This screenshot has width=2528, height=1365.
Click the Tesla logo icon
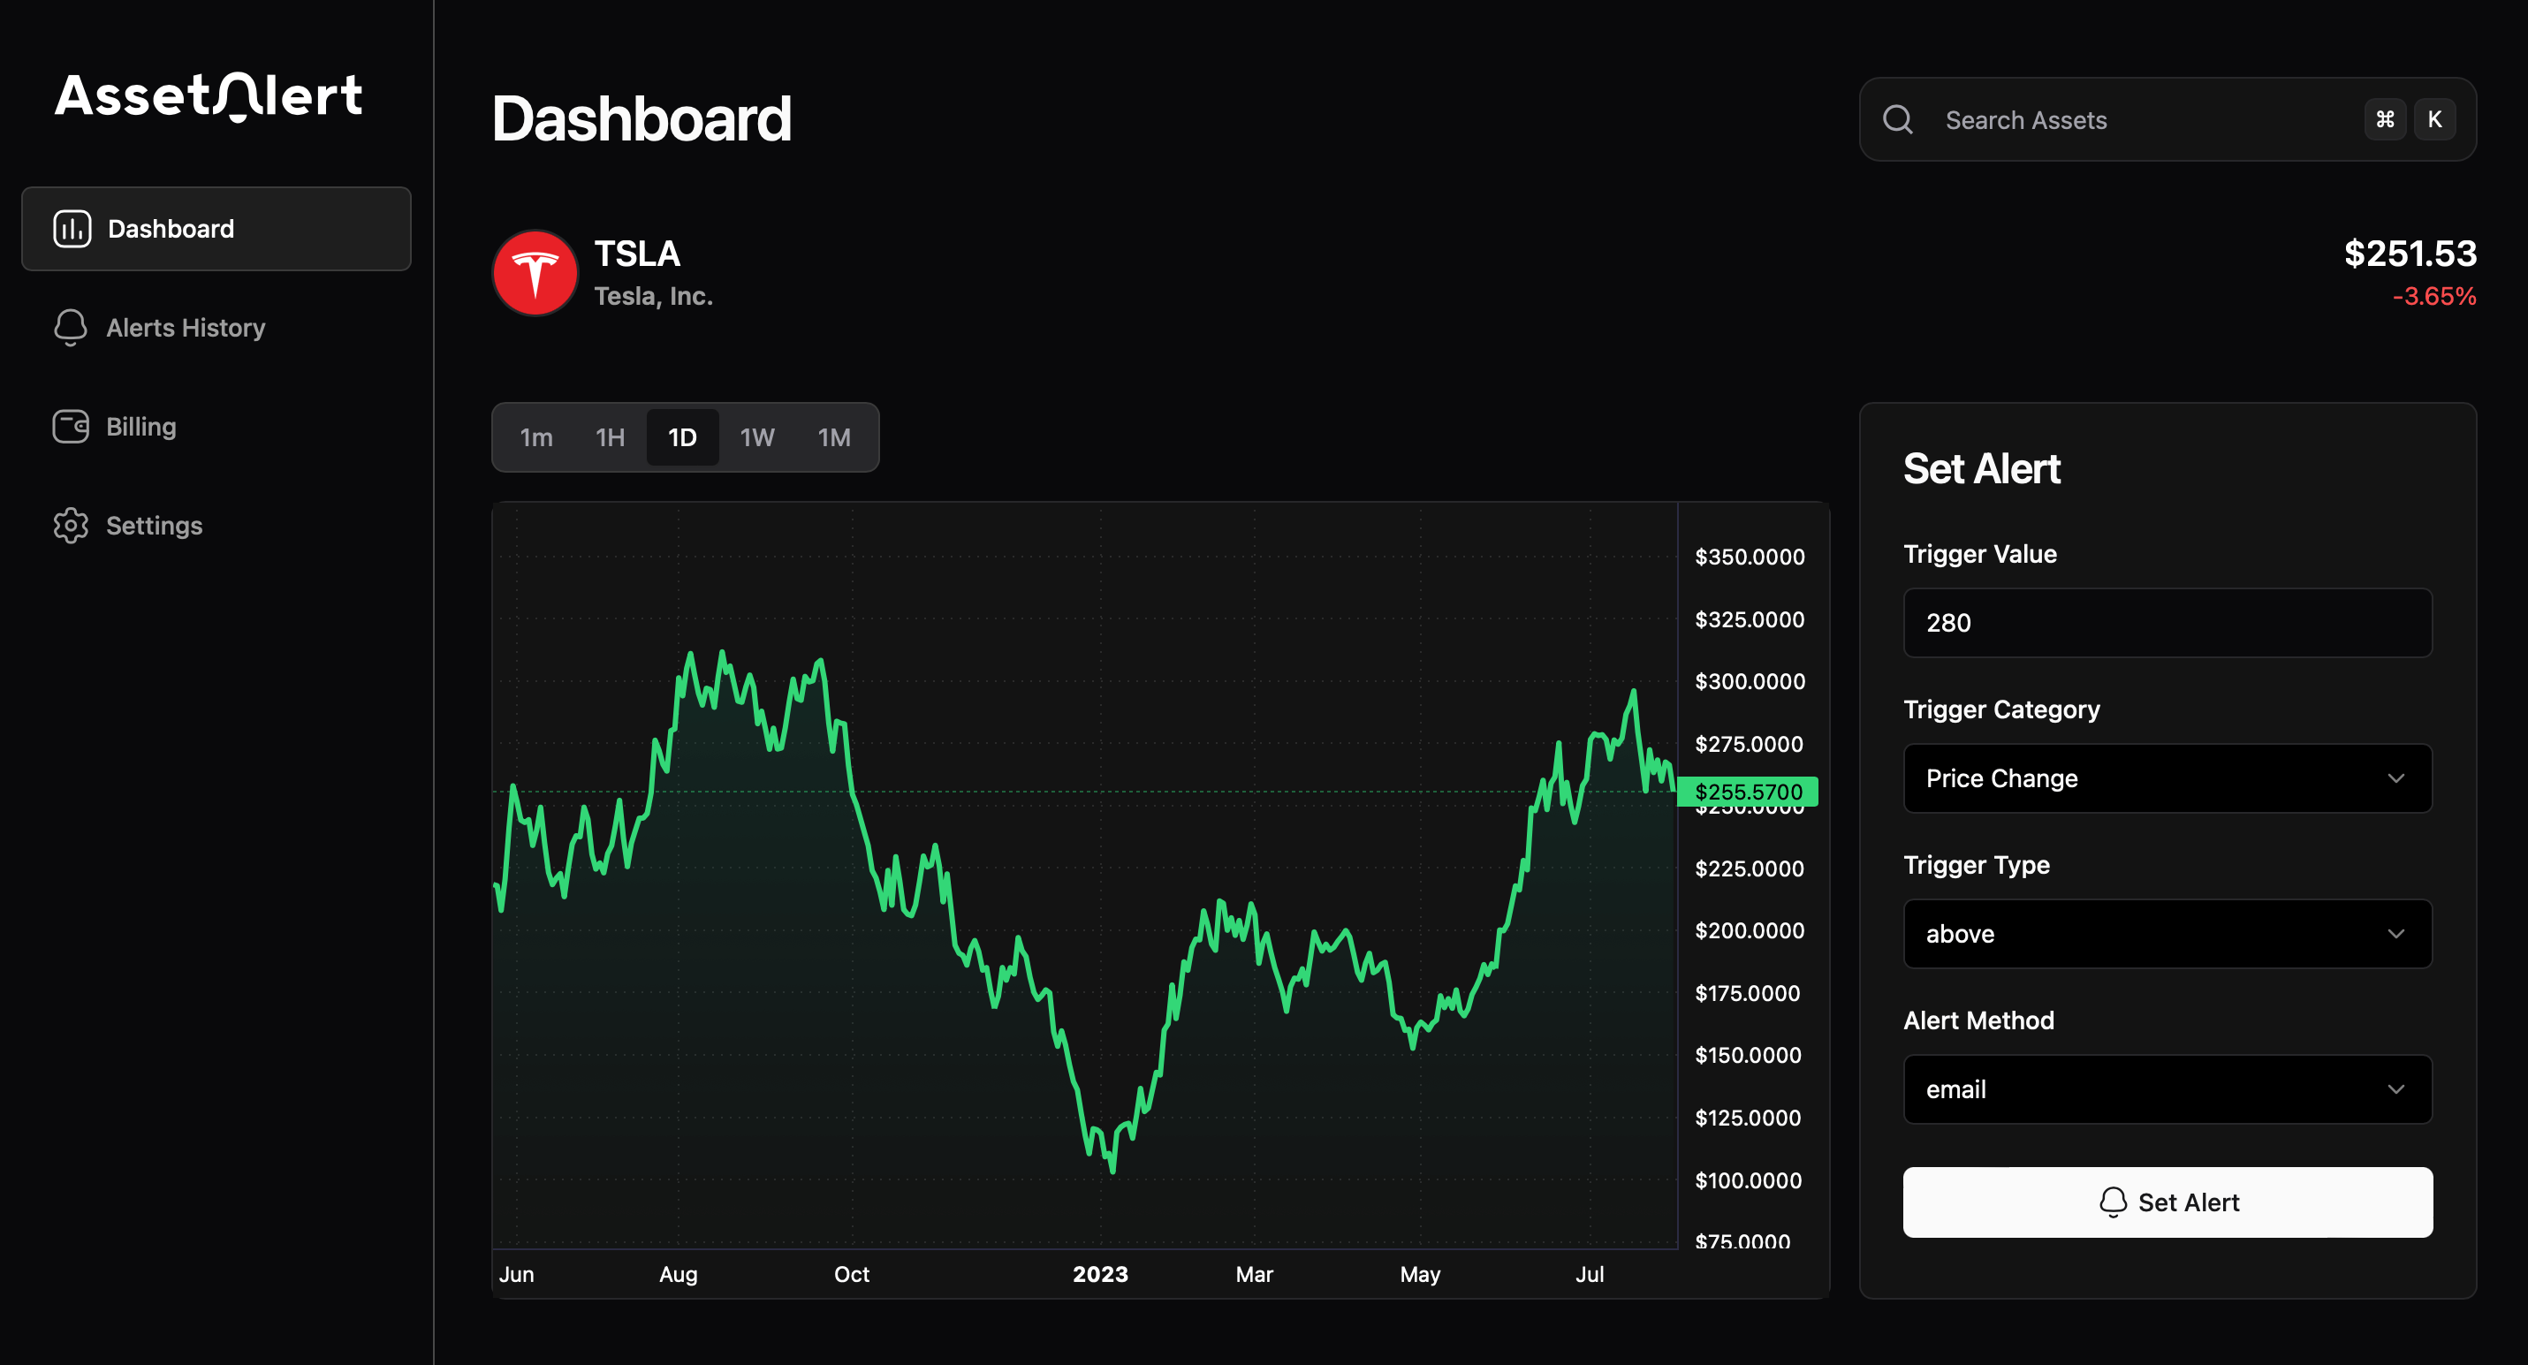click(535, 273)
